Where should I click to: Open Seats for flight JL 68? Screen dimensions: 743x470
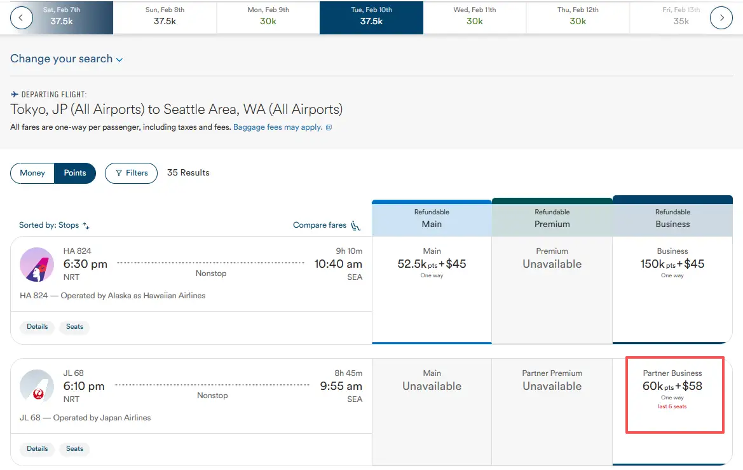tap(75, 449)
